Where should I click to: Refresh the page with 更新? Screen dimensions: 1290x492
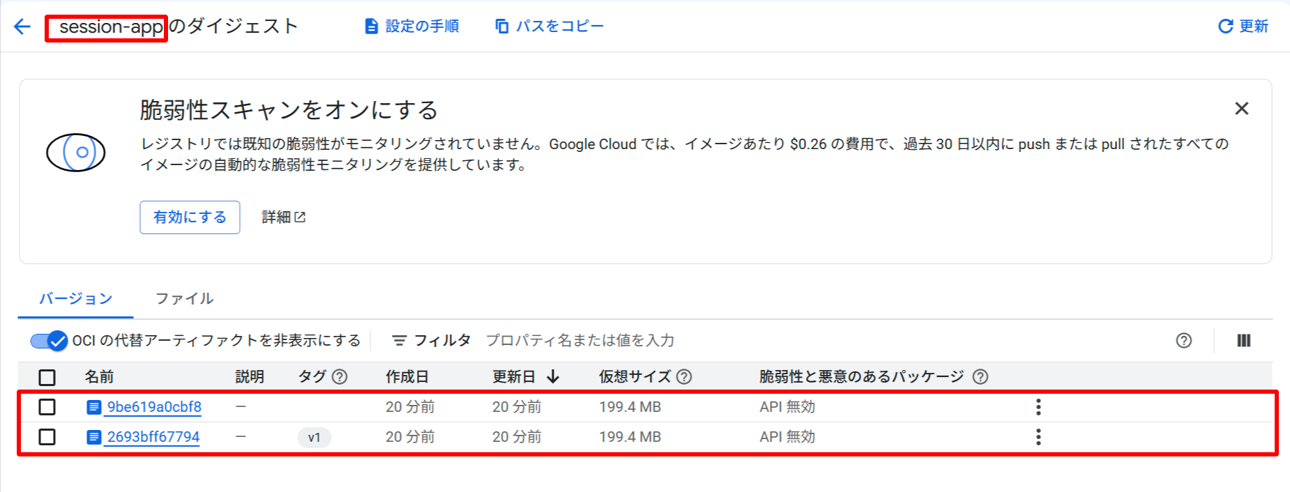(1243, 26)
